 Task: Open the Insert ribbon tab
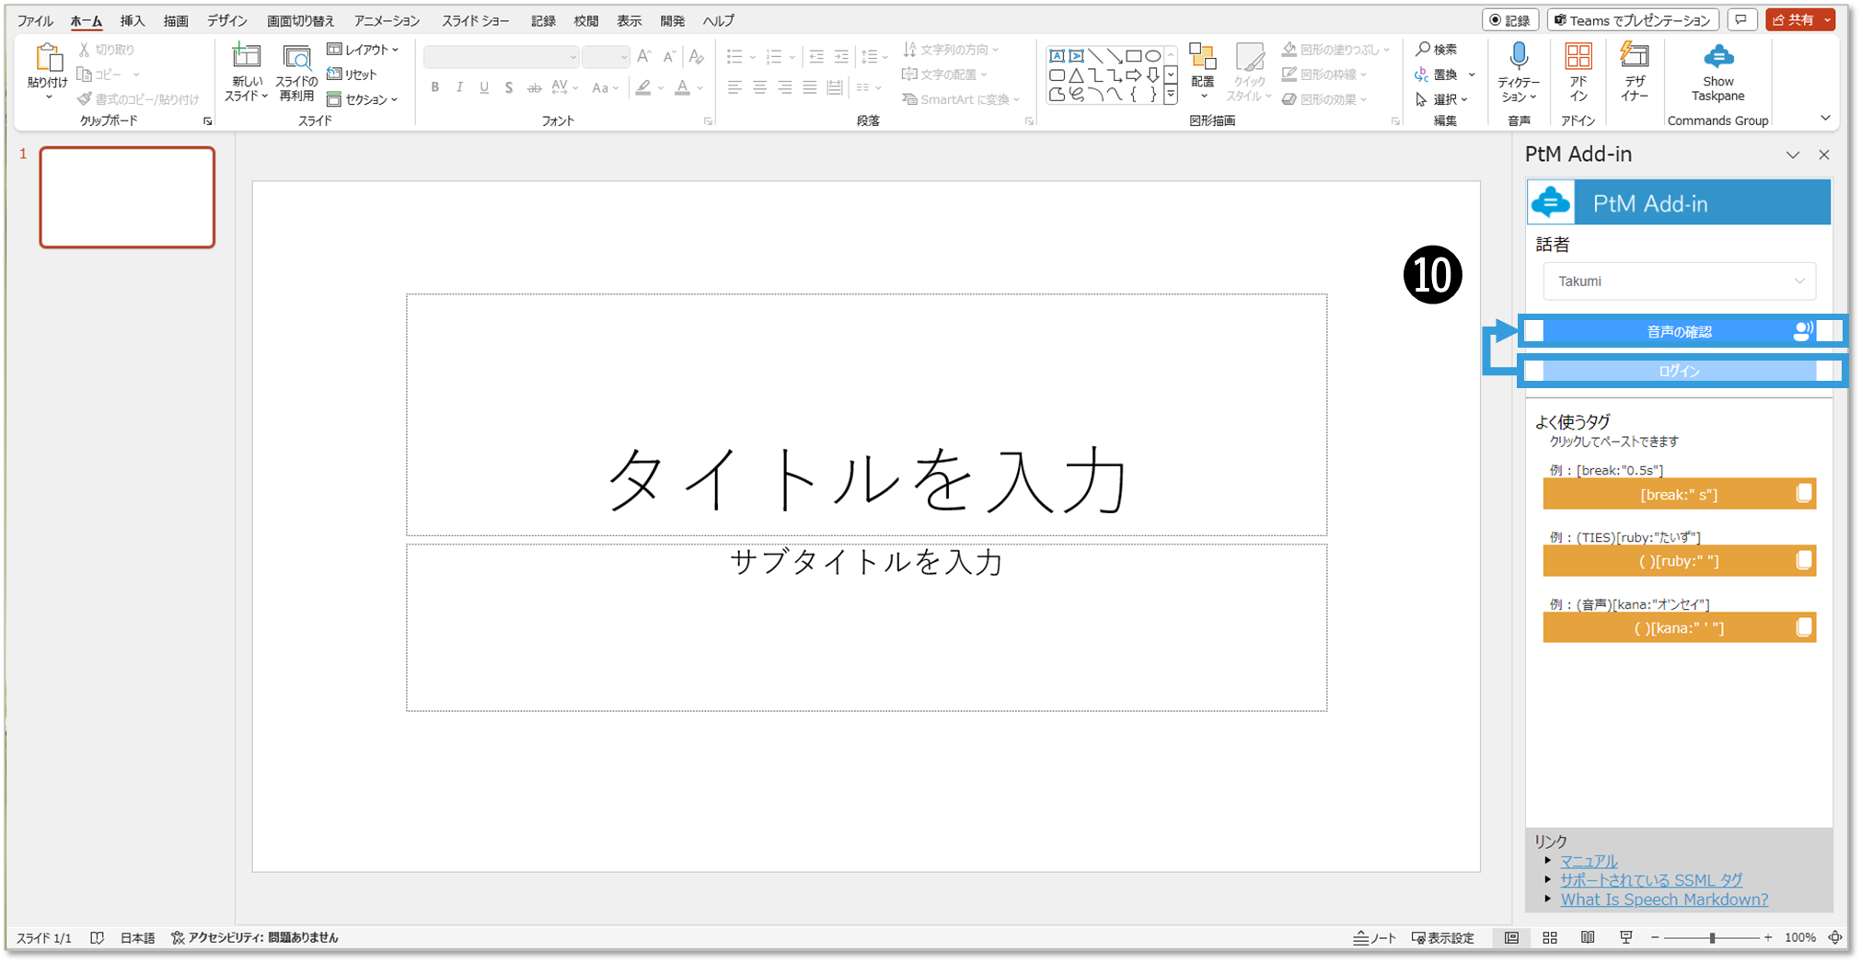tap(133, 20)
